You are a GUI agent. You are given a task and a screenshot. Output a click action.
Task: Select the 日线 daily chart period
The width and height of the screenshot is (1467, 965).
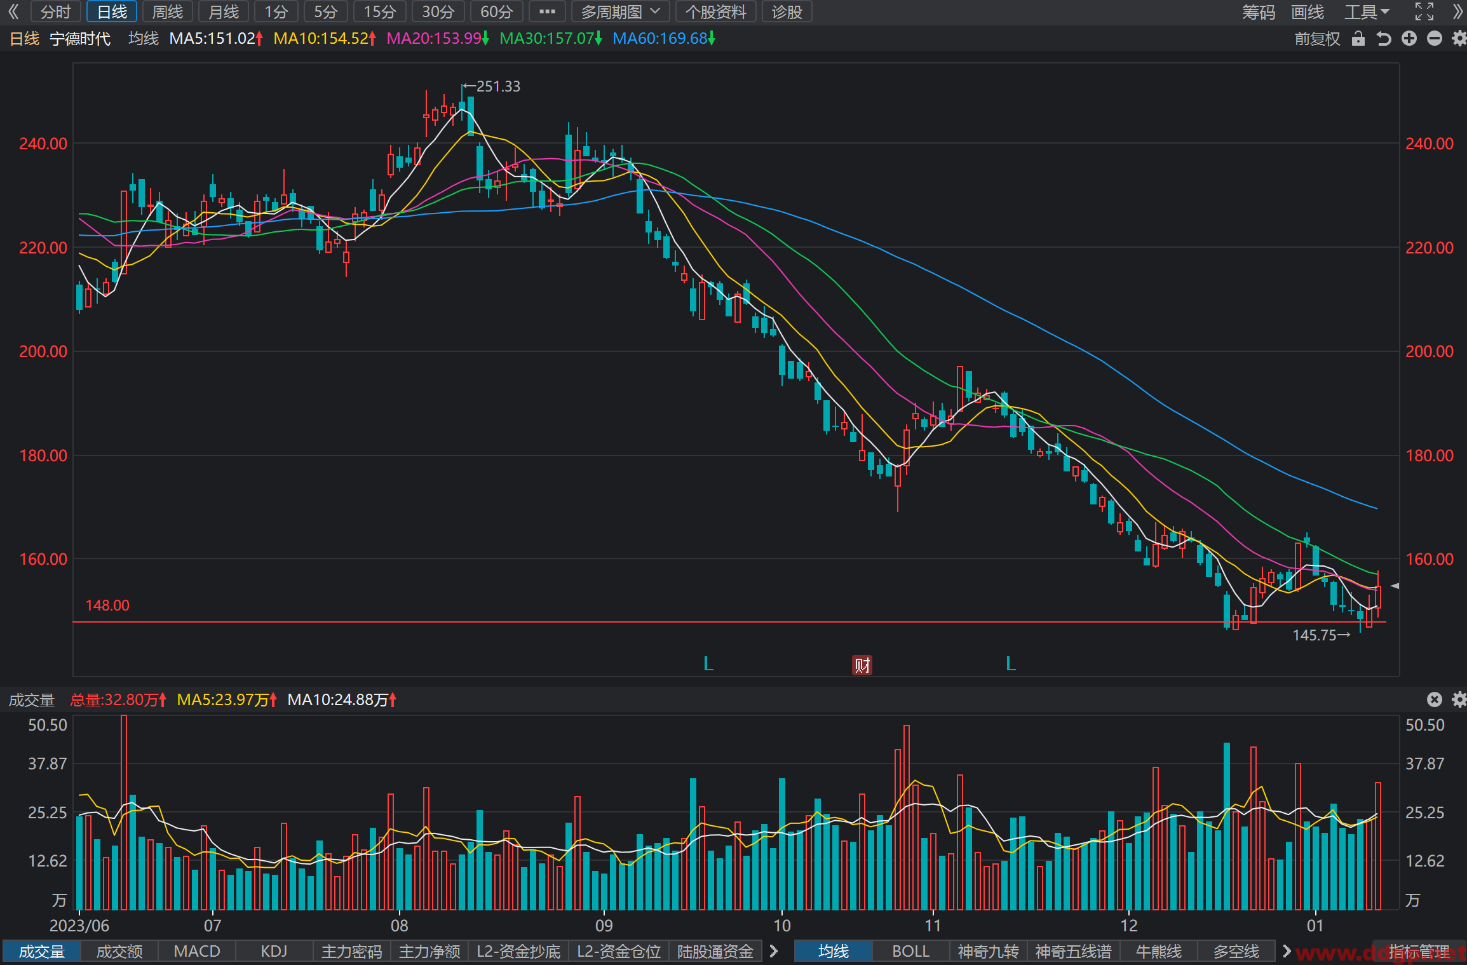pyautogui.click(x=112, y=11)
